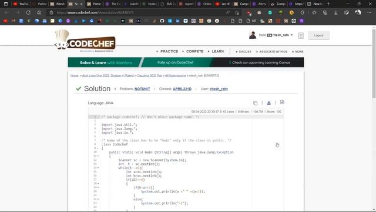Open a new browser tab
The image size is (376, 212).
tap(328, 4)
